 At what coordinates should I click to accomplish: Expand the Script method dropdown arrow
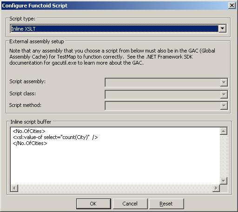[x=224, y=106]
